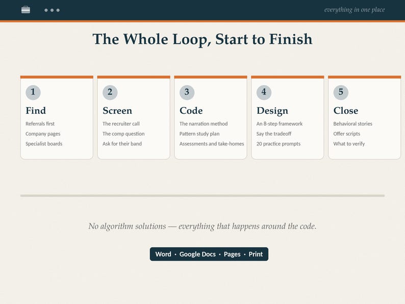Image resolution: width=405 pixels, height=304 pixels.
Task: Choose Word format in the format bar
Action: [163, 254]
